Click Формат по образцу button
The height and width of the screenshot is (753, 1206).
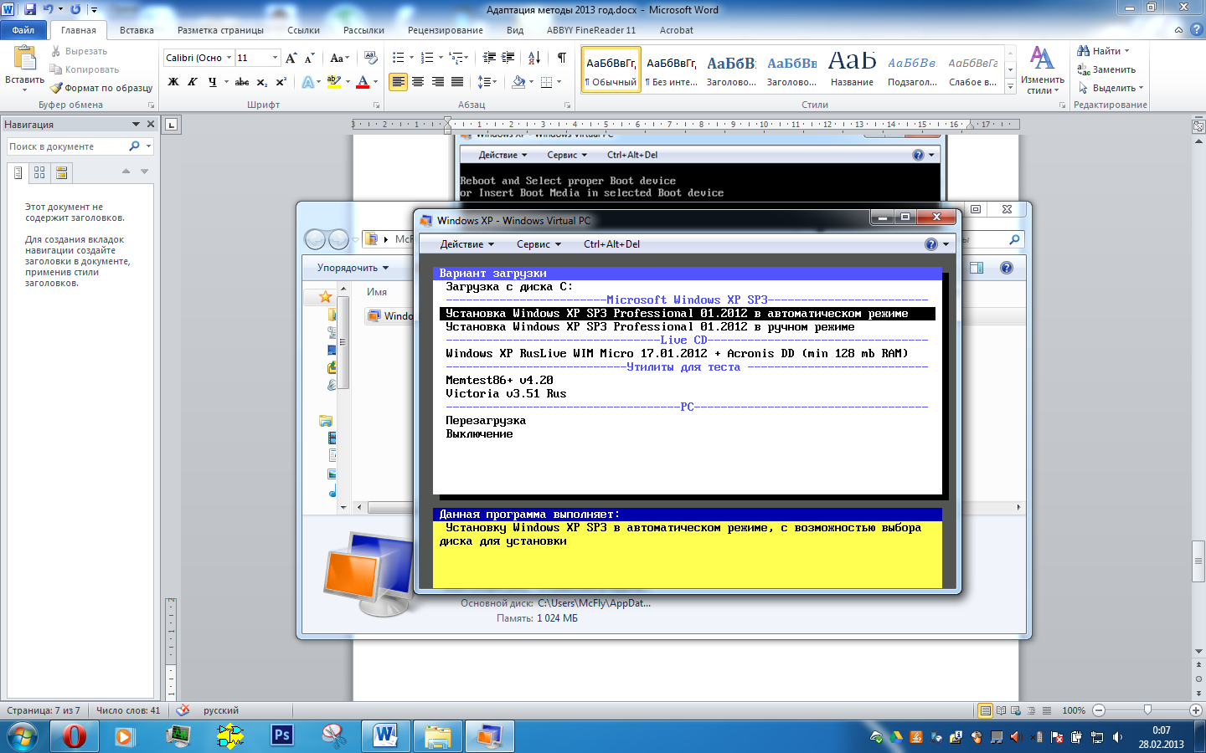tap(101, 88)
